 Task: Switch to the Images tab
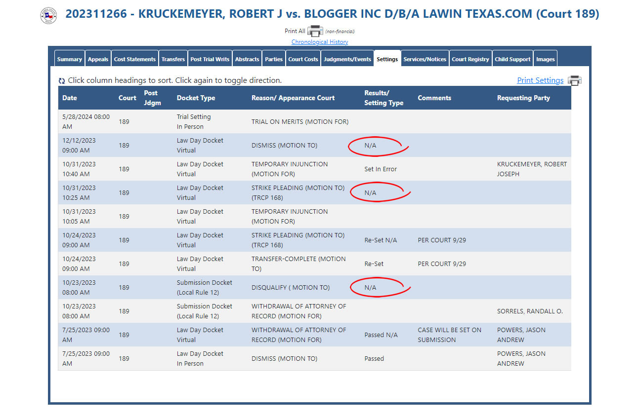click(x=546, y=59)
